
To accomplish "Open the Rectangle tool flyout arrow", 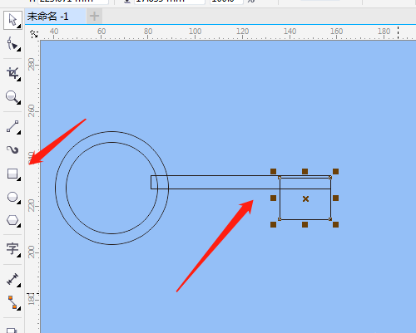I will (19, 179).
